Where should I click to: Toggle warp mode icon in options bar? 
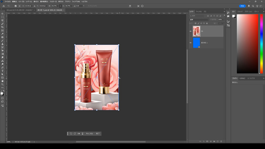(130, 6)
